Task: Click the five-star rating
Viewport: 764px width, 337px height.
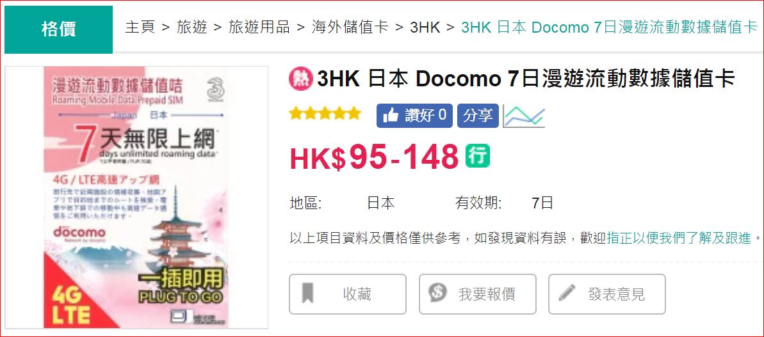Action: (x=325, y=114)
